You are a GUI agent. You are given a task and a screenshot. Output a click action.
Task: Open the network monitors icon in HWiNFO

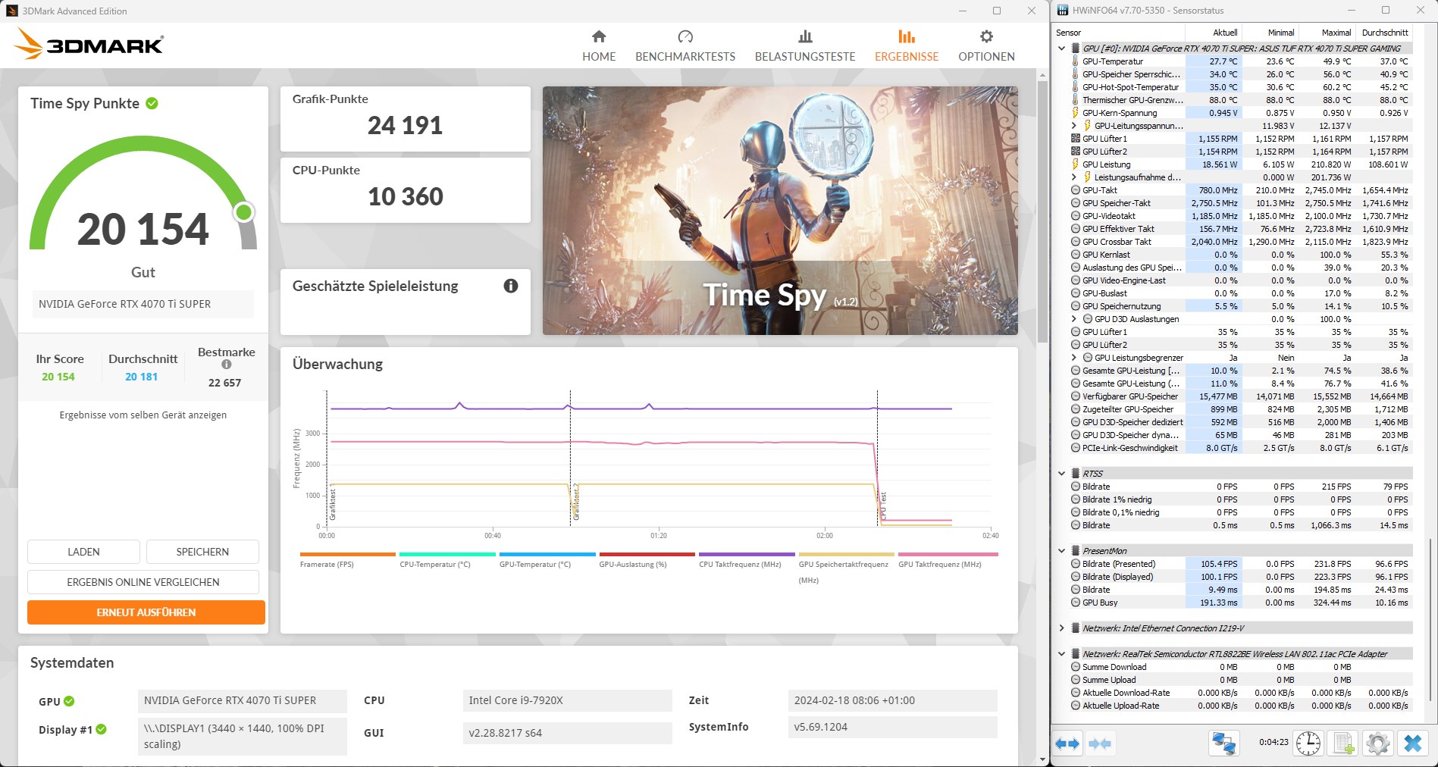coord(1224,744)
